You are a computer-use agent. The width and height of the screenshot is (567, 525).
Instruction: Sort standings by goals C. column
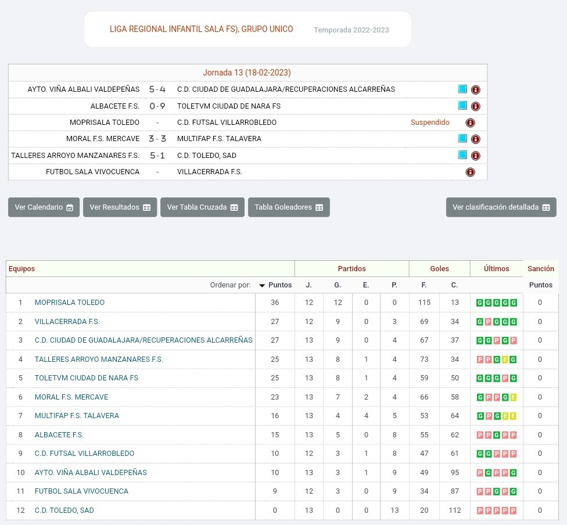454,285
